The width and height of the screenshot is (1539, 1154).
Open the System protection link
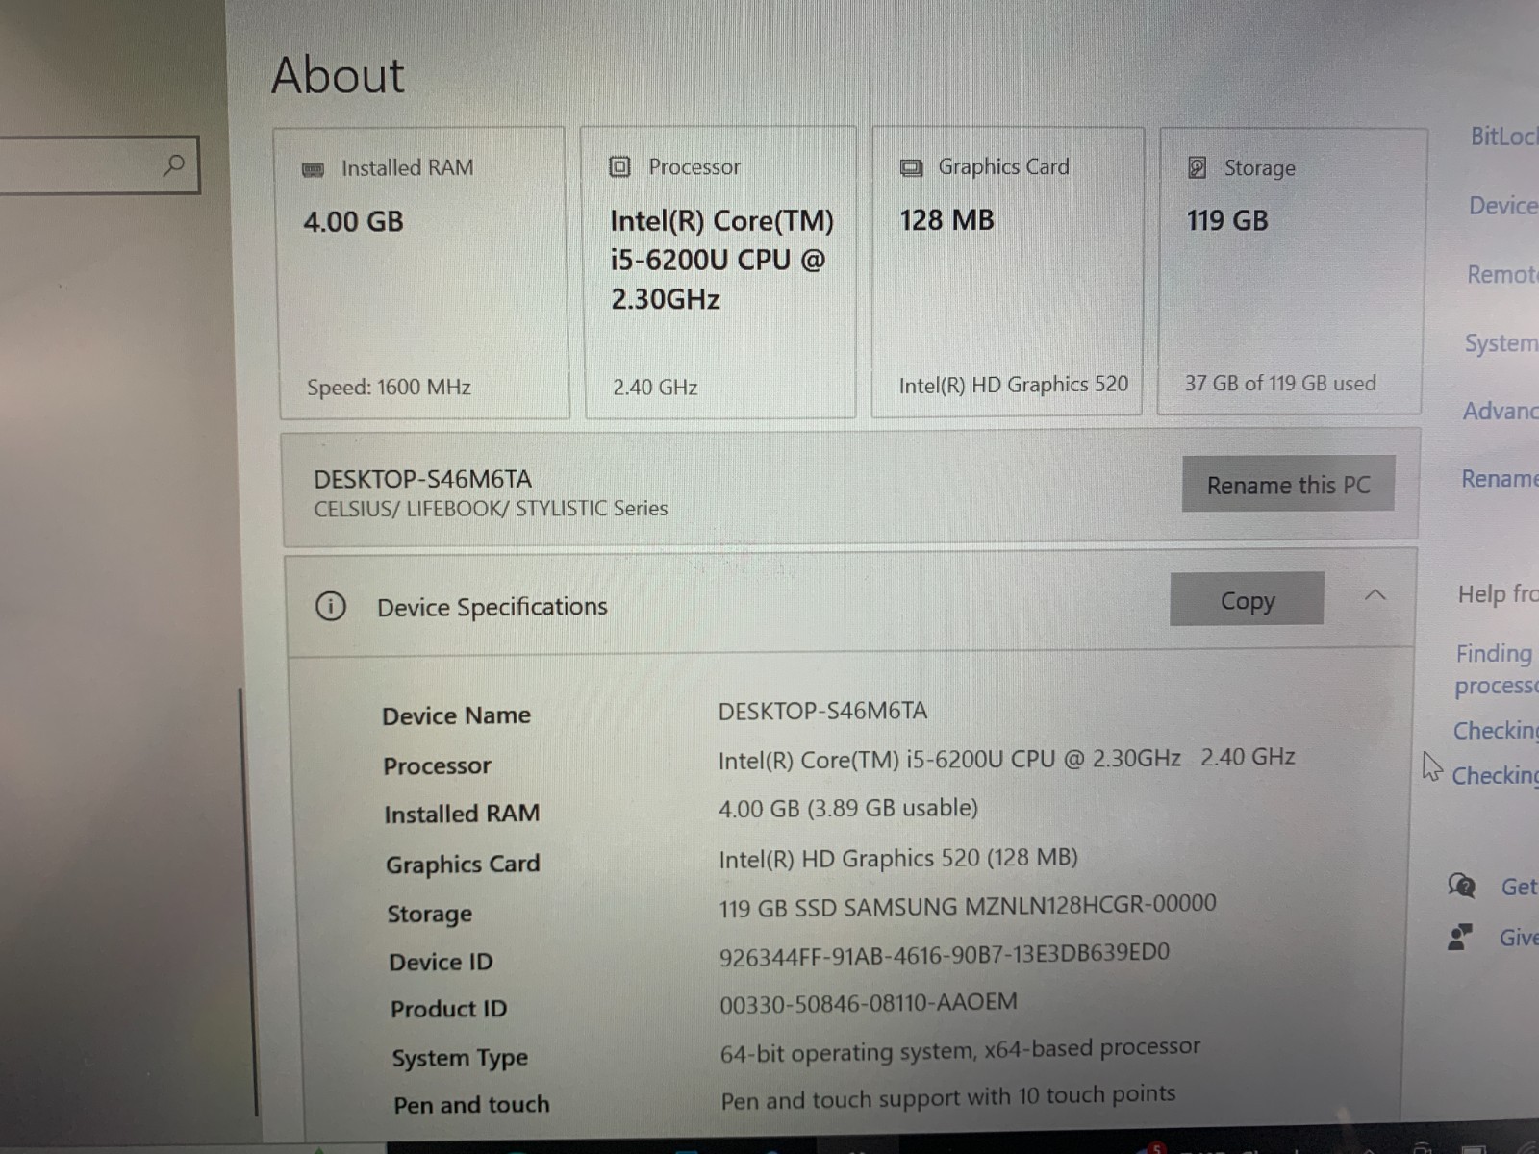click(x=1501, y=343)
